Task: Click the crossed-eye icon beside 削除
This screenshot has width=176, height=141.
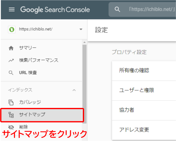Action: coord(11,127)
